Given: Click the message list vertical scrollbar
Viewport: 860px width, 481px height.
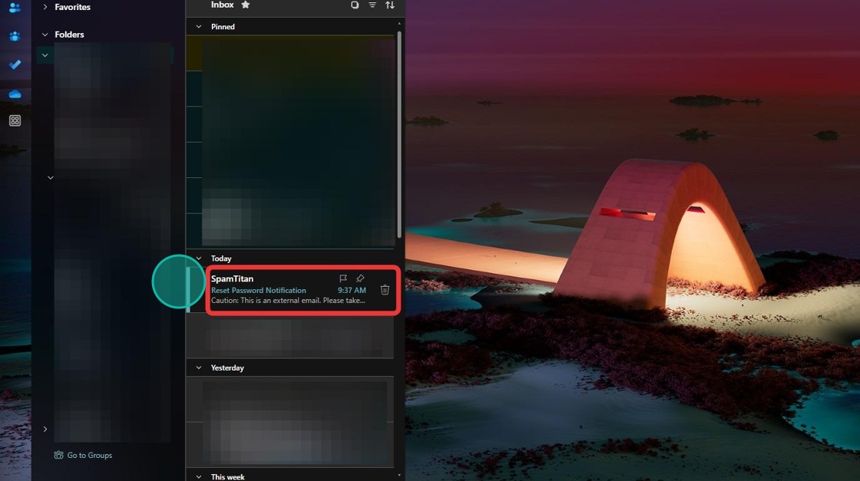Looking at the screenshot, I should [x=399, y=130].
